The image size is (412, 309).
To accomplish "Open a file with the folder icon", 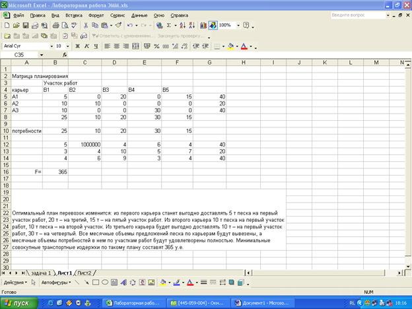I will (16, 25).
